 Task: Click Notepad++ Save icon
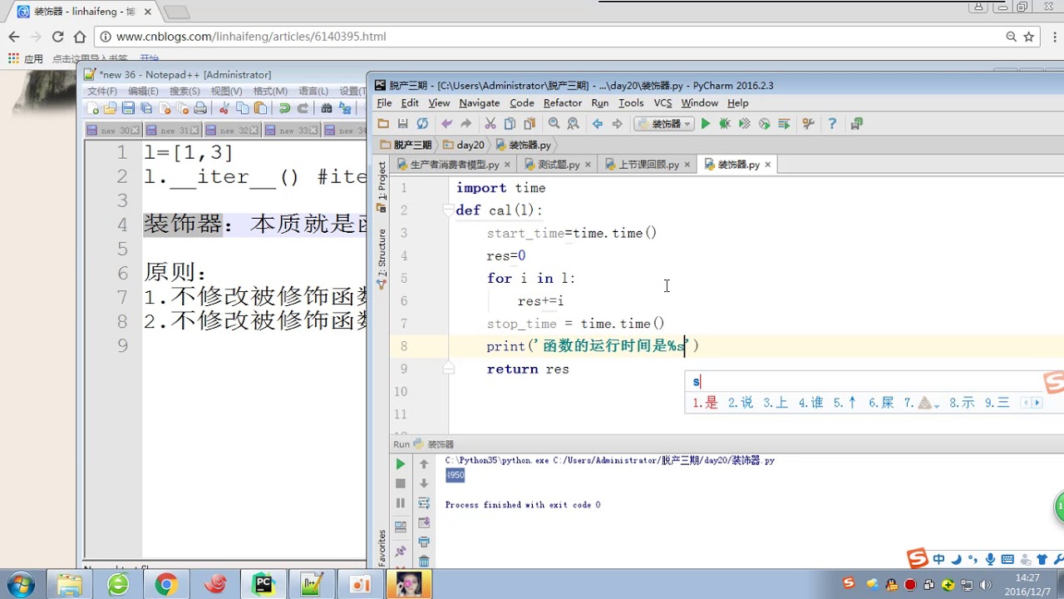tap(128, 108)
